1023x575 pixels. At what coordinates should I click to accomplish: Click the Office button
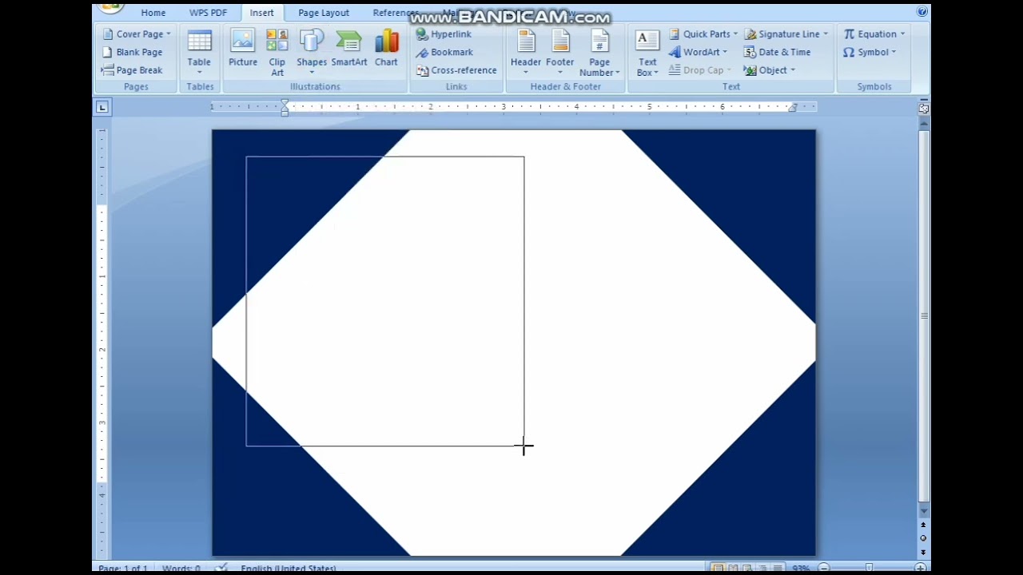112,8
